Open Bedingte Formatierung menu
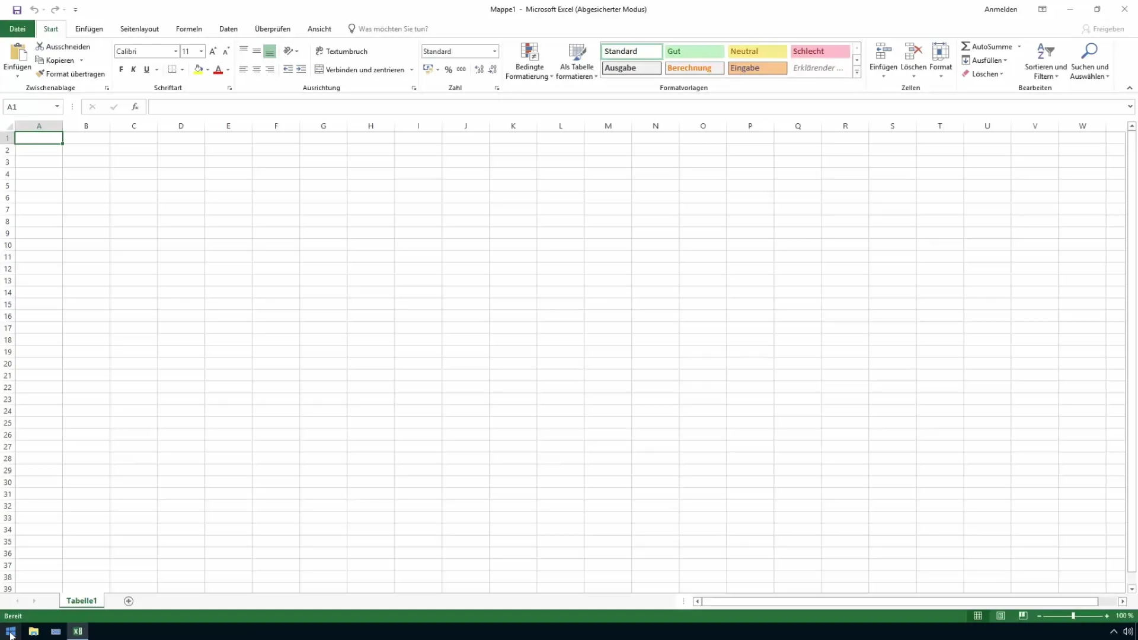Screen dimensions: 1138x640 coord(529,61)
